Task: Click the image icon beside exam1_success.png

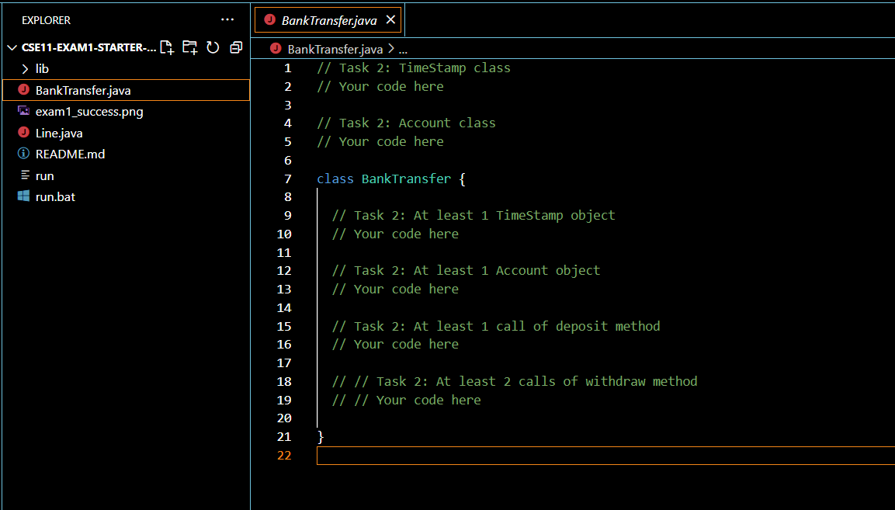Action: (x=25, y=111)
